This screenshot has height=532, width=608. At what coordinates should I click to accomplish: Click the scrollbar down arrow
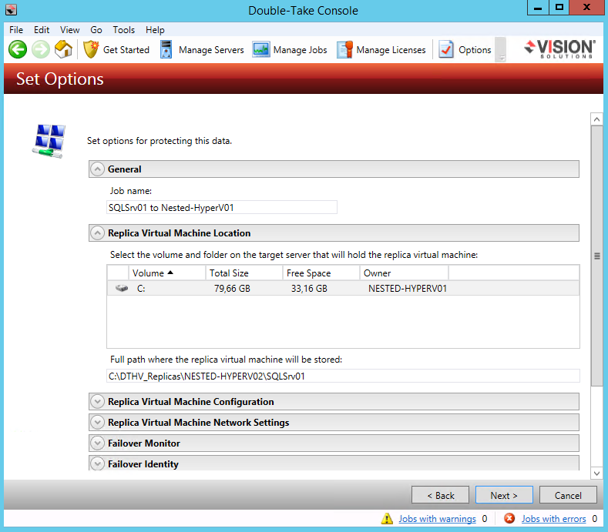pyautogui.click(x=596, y=473)
